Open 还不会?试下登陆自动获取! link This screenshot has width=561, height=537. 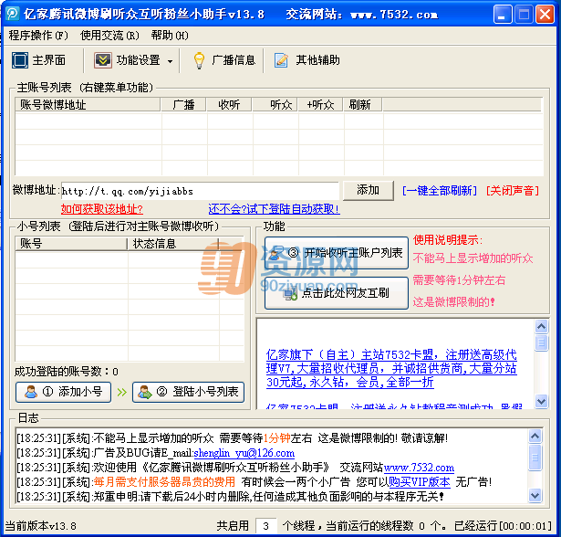tap(274, 208)
